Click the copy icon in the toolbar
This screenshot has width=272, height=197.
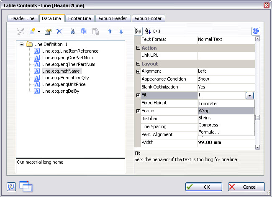(84, 31)
